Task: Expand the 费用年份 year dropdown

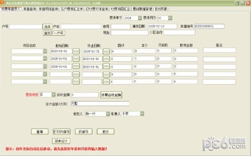Action: pos(140,18)
